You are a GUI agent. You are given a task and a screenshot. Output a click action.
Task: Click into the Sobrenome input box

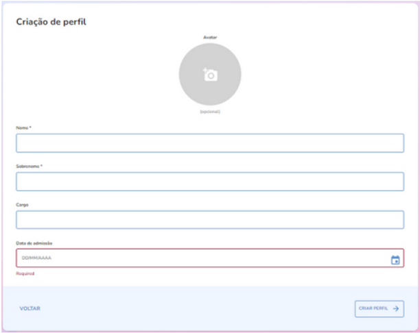click(x=209, y=181)
